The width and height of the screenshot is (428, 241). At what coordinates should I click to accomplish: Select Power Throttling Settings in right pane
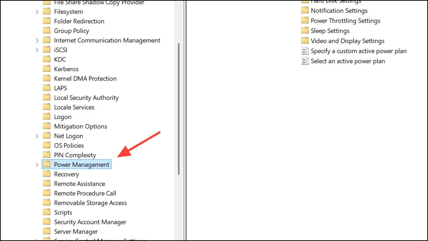(x=345, y=21)
